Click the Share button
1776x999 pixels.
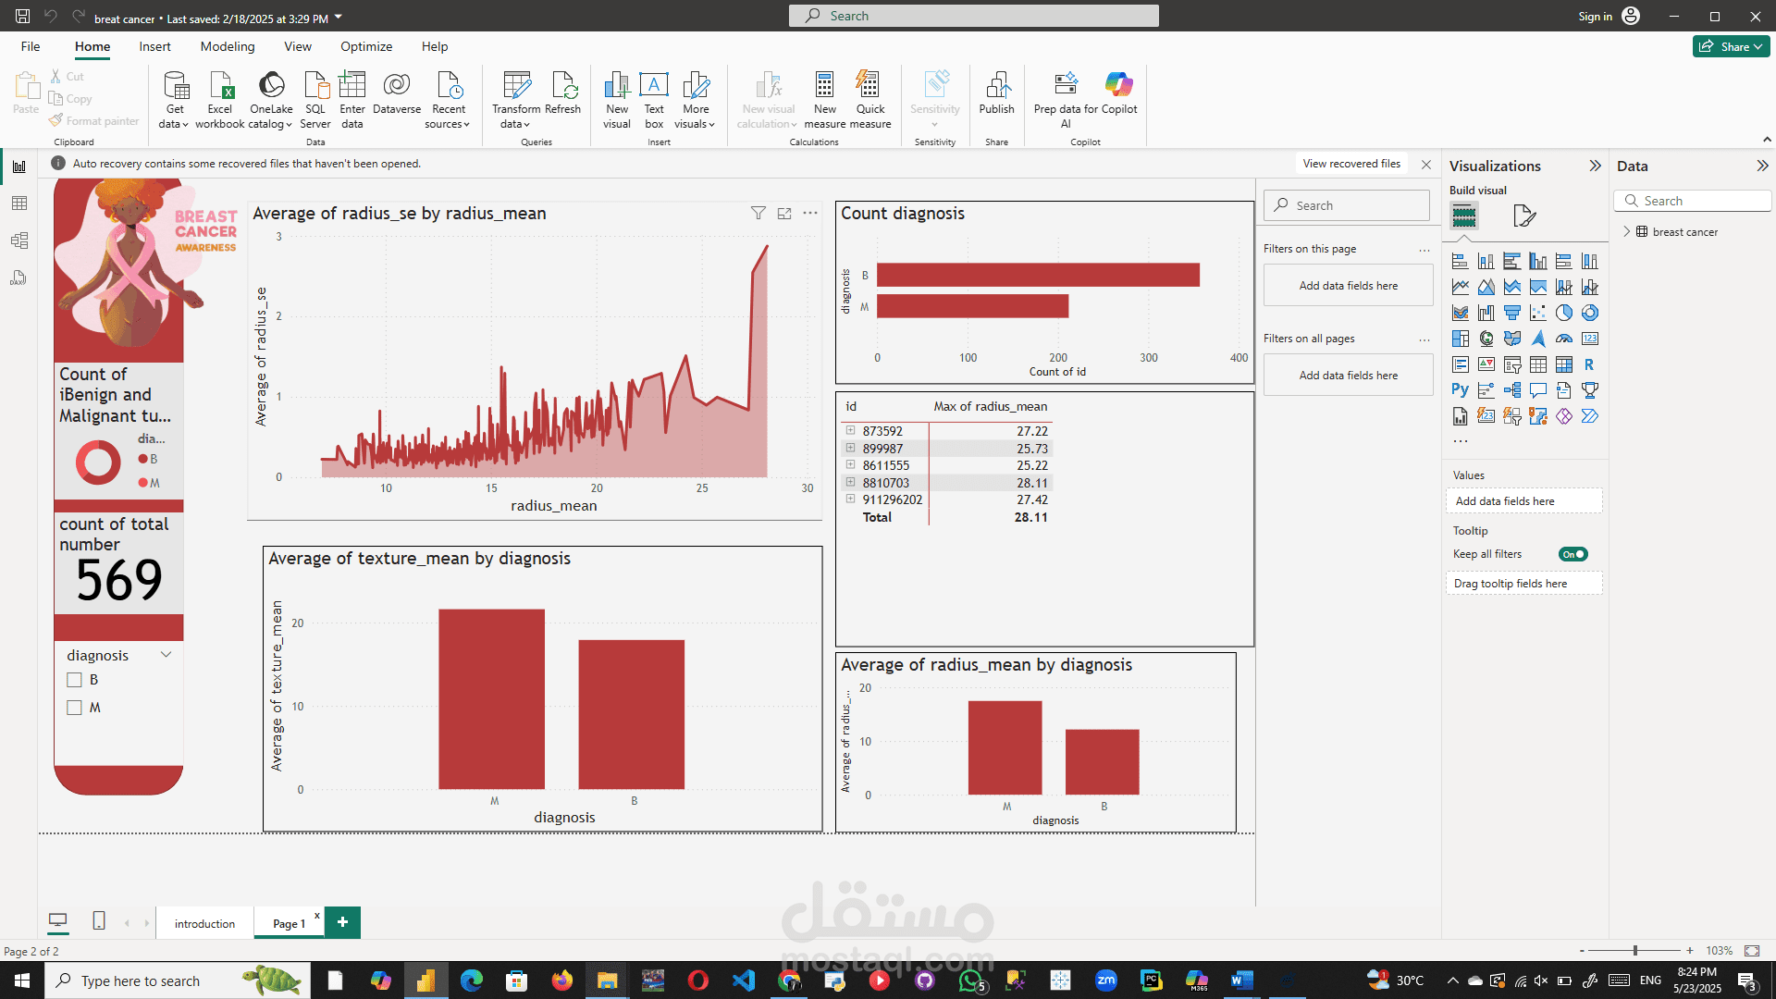click(1730, 46)
